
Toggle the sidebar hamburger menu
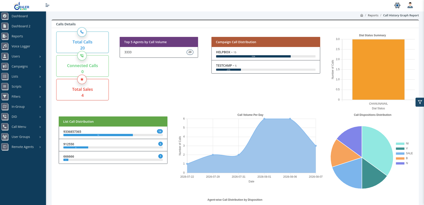pos(47,5)
